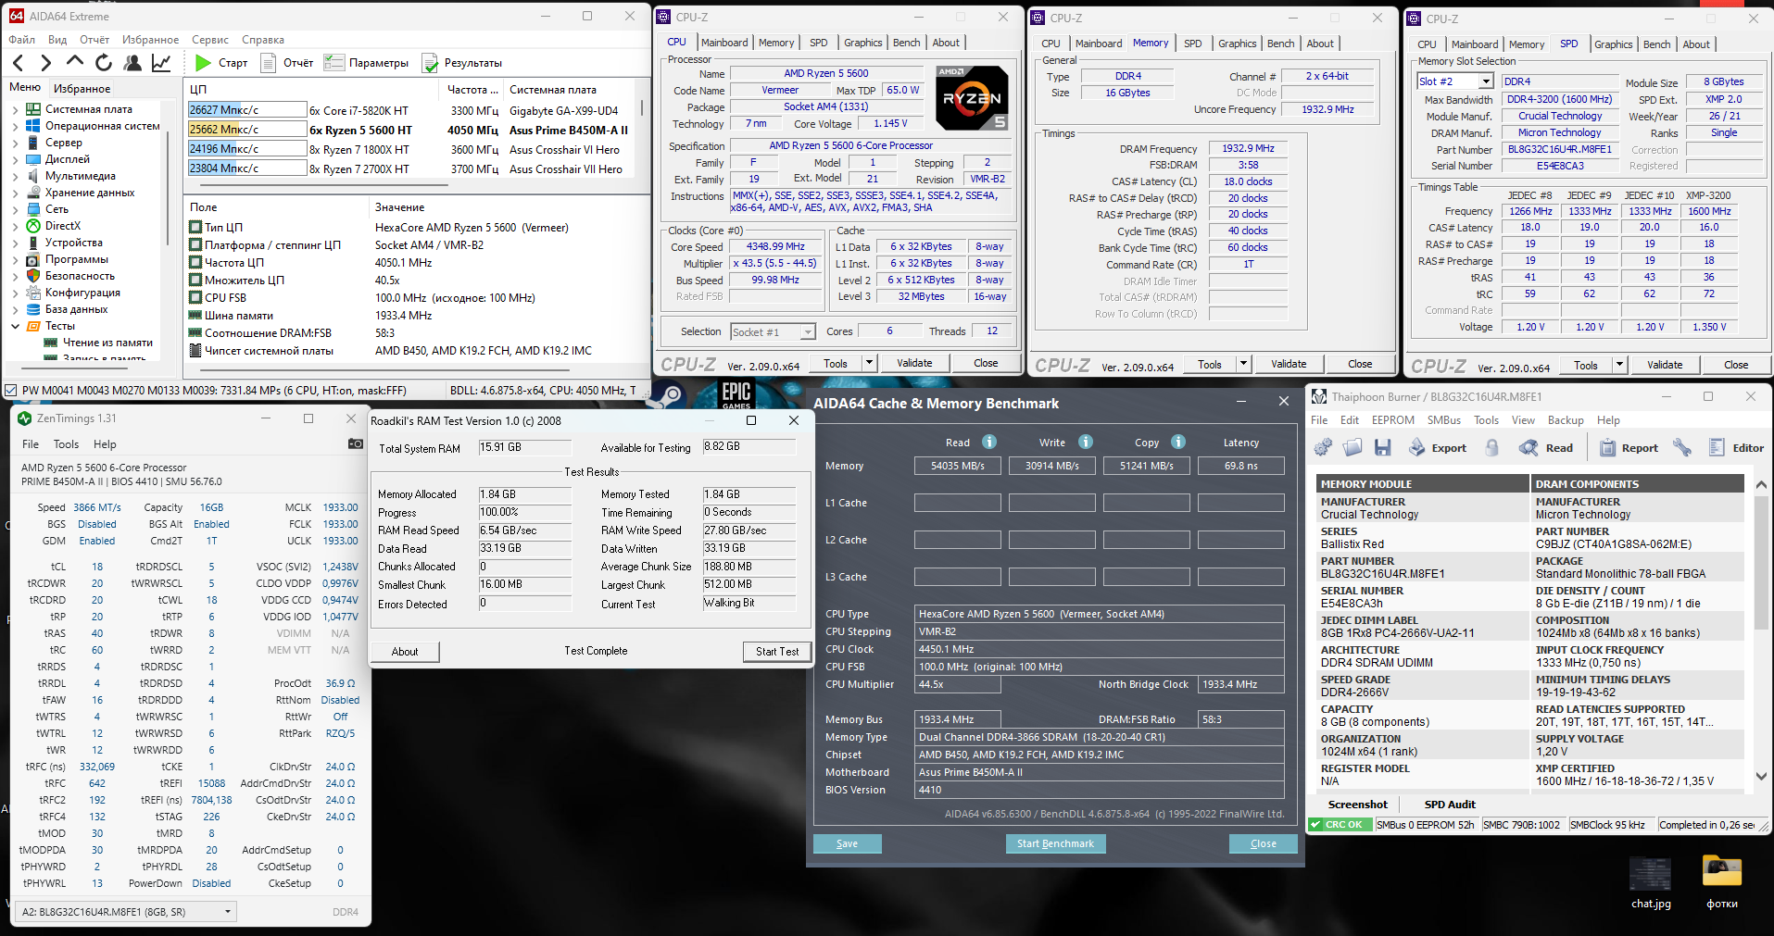This screenshot has width=1774, height=936.
Task: Click Save in AIDA64 Cache & Memory Benchmark
Action: (x=847, y=843)
